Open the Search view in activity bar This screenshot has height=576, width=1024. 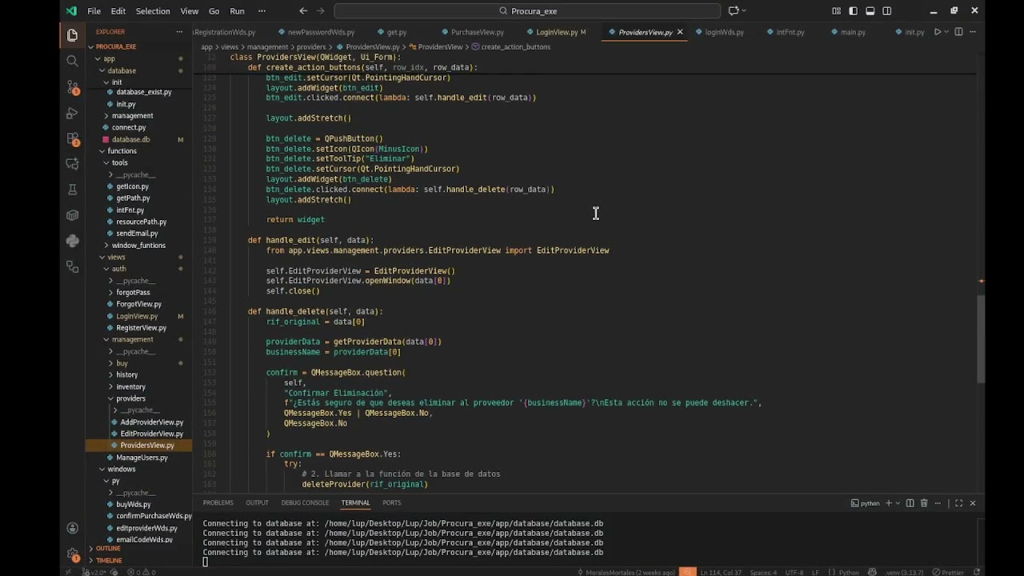73,61
